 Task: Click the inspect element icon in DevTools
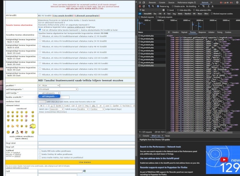click(140, 2)
